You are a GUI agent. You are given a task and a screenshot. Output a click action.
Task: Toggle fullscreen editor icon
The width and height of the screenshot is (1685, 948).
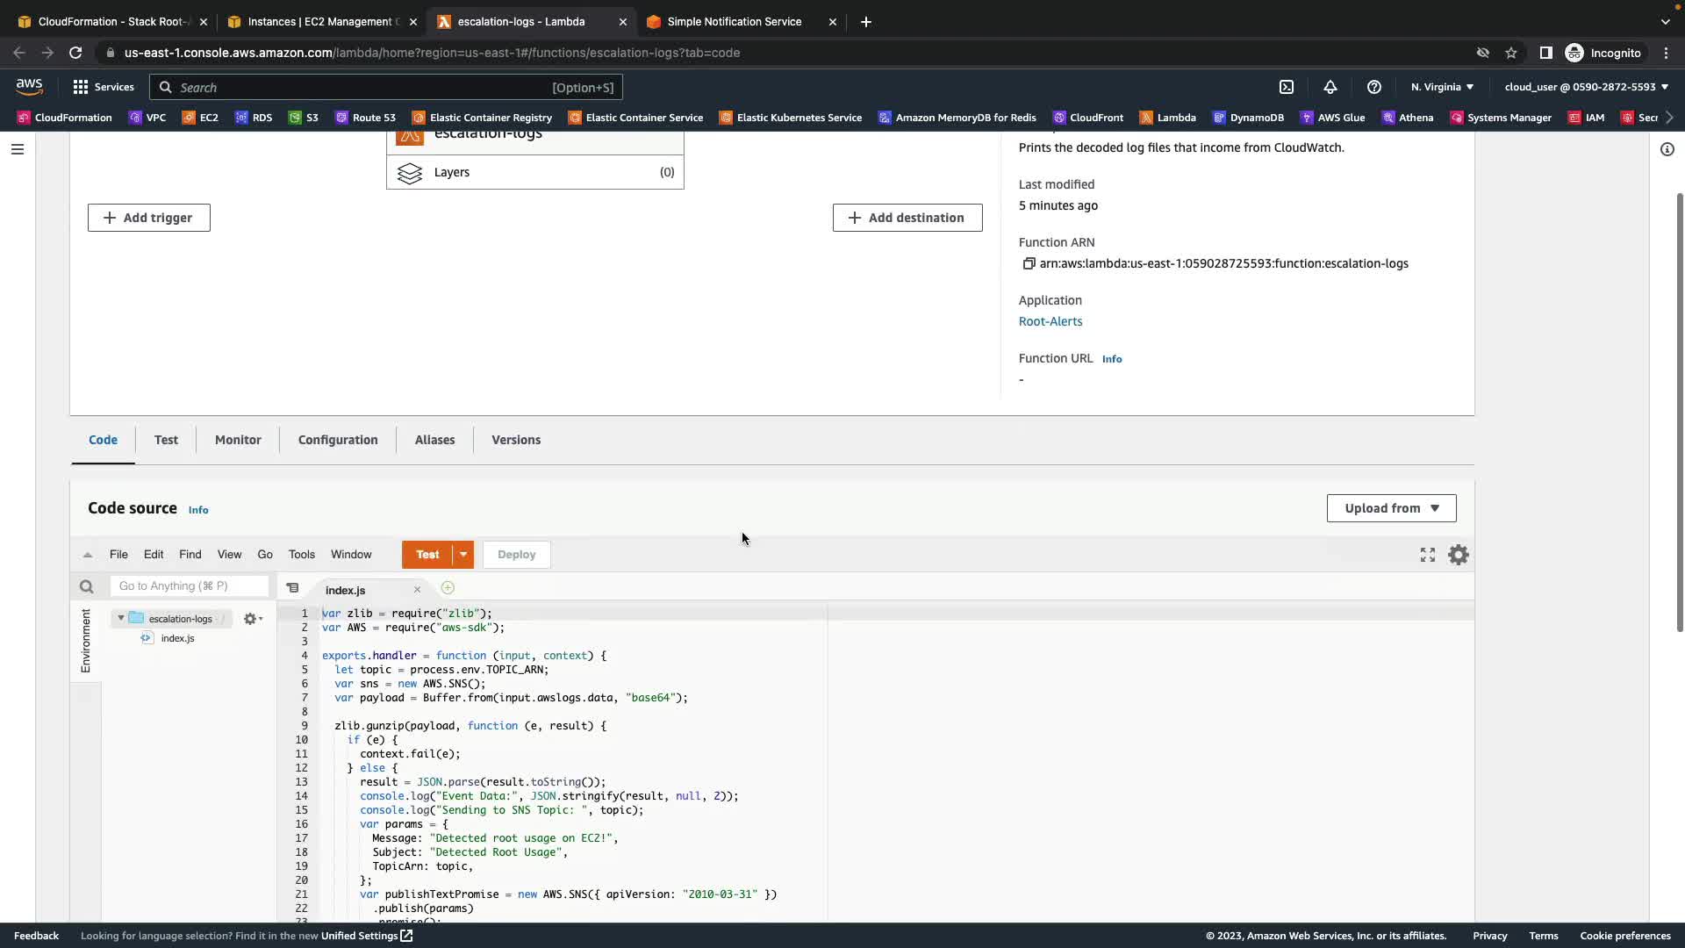(x=1427, y=555)
